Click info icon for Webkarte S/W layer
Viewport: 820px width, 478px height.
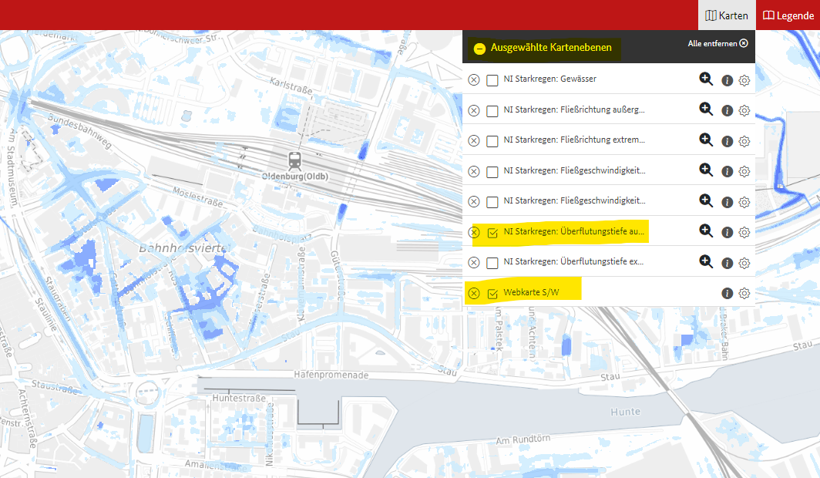[726, 293]
